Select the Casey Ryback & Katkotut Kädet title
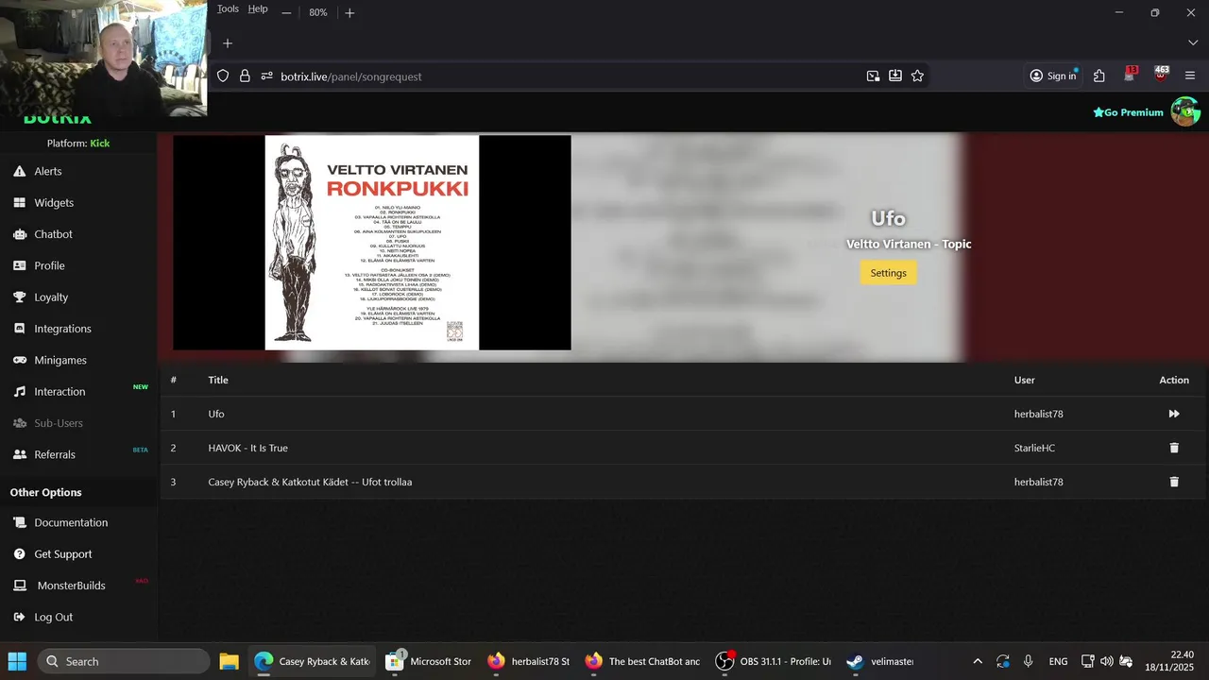Image resolution: width=1209 pixels, height=680 pixels. 310,482
